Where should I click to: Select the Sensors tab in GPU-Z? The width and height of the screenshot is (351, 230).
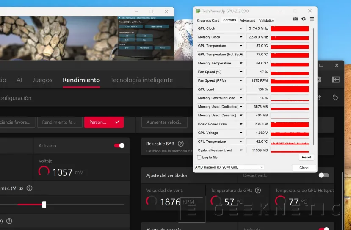click(x=229, y=20)
